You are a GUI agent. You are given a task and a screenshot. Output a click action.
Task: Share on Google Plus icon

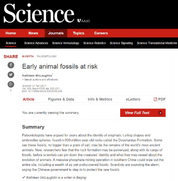pos(11,84)
